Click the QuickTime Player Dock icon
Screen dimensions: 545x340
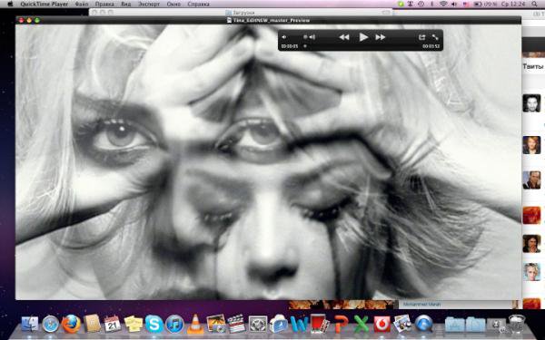point(423,324)
